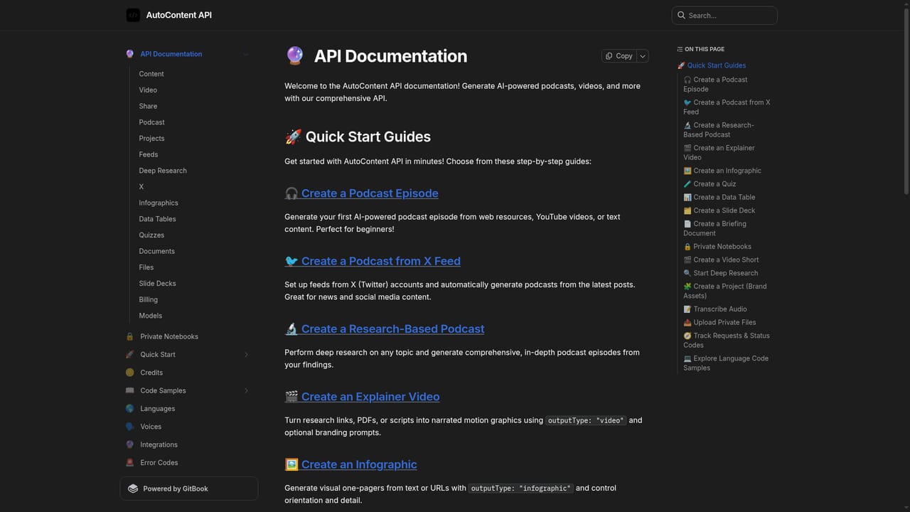The height and width of the screenshot is (512, 910).
Task: Click the rocket icon in Quick Start Guides heading
Action: tap(293, 137)
